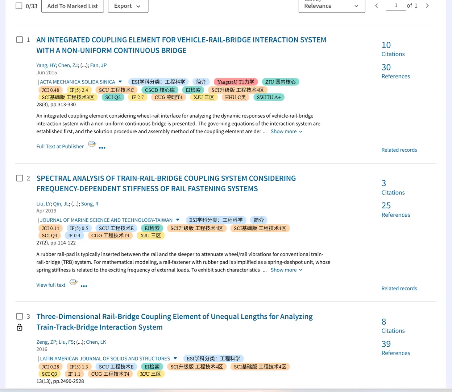Open author Fan, JP link
The height and width of the screenshot is (392, 452).
tap(98, 65)
